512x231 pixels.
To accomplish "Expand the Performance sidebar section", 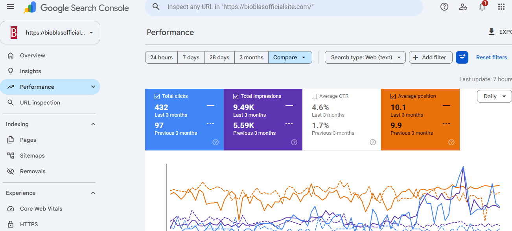I will coord(93,87).
